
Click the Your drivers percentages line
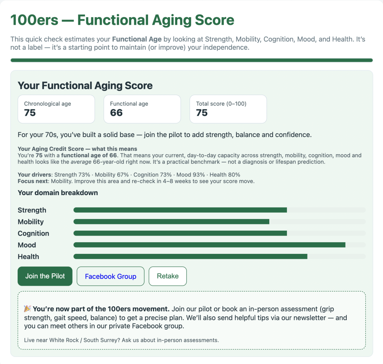[x=129, y=175]
